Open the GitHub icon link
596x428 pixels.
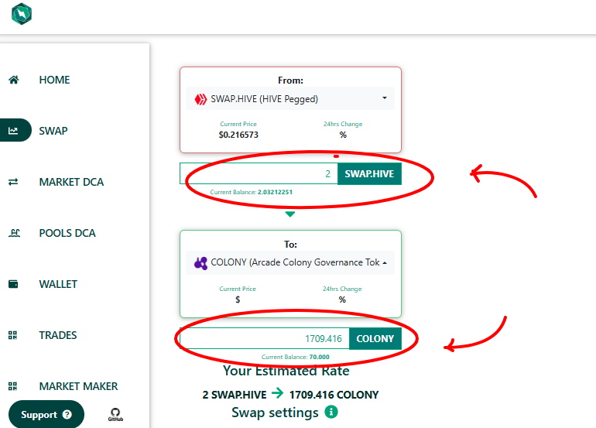[115, 414]
